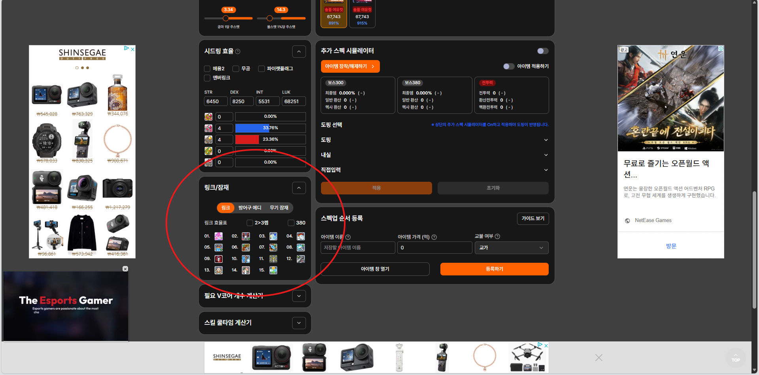Expand the 도핑 dropdown section
759x375 pixels.
point(546,139)
